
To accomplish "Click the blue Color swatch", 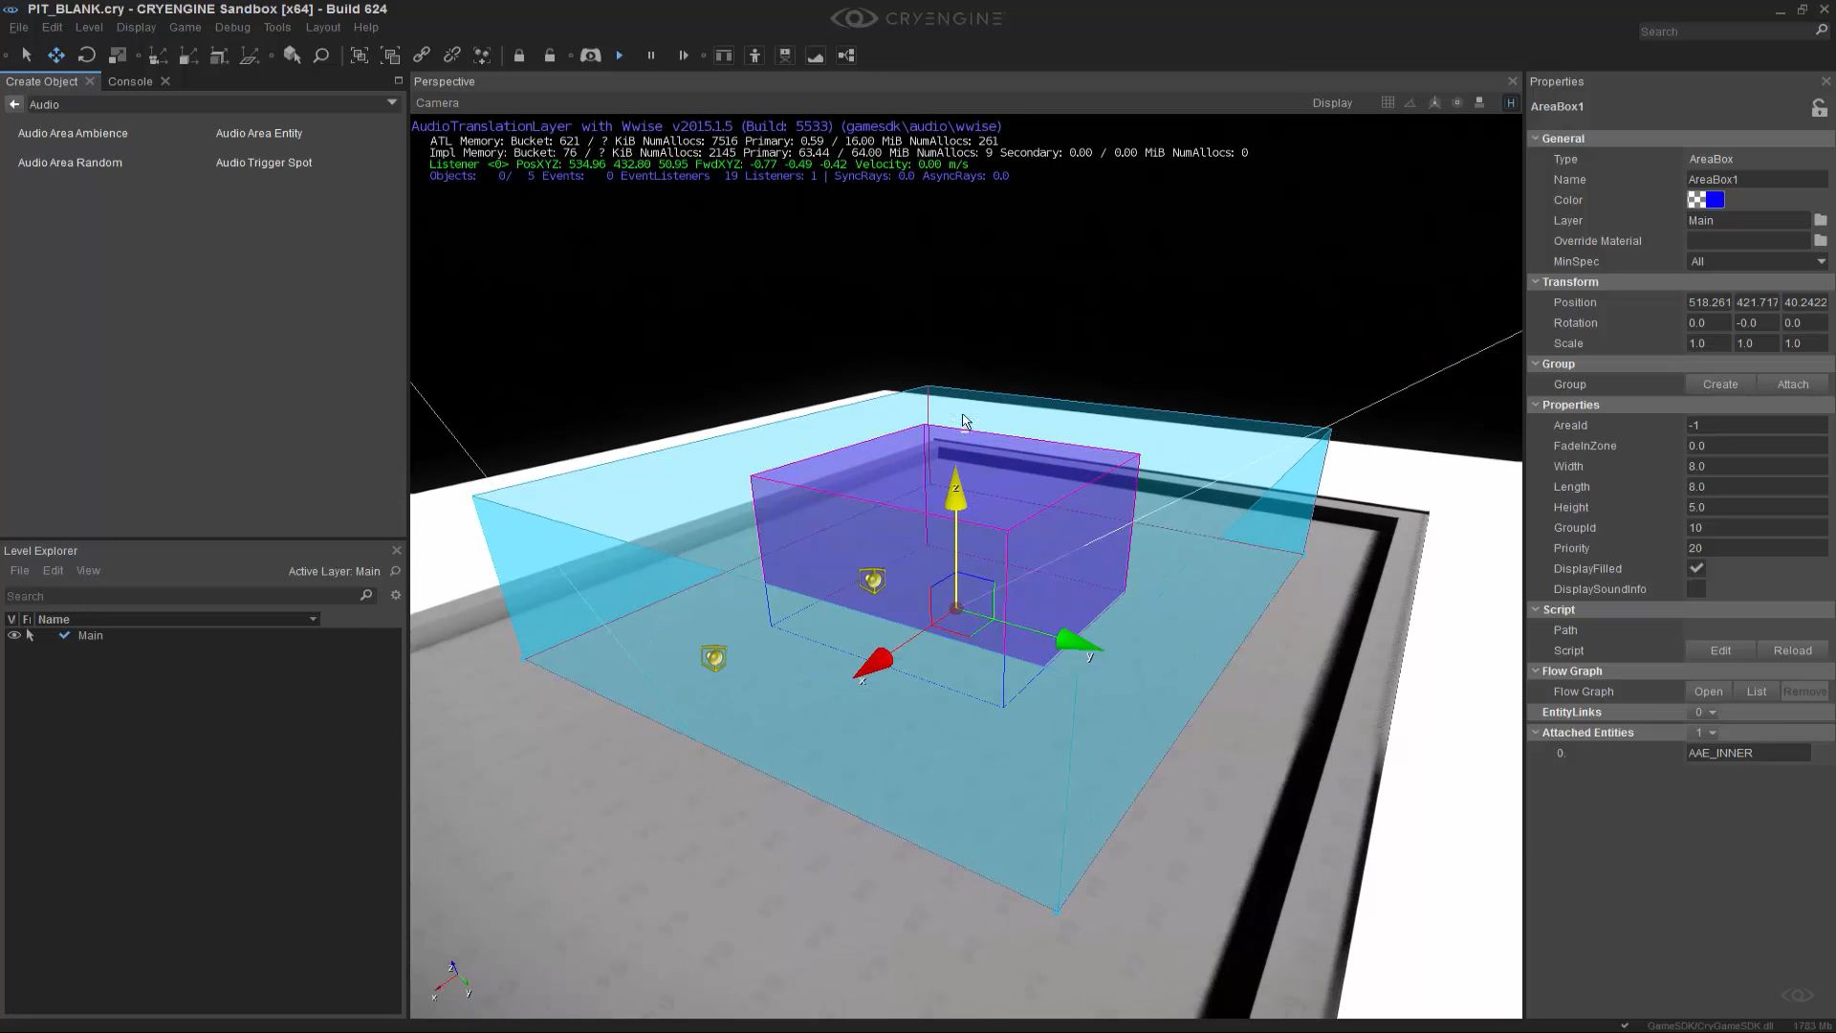I will coord(1715,200).
